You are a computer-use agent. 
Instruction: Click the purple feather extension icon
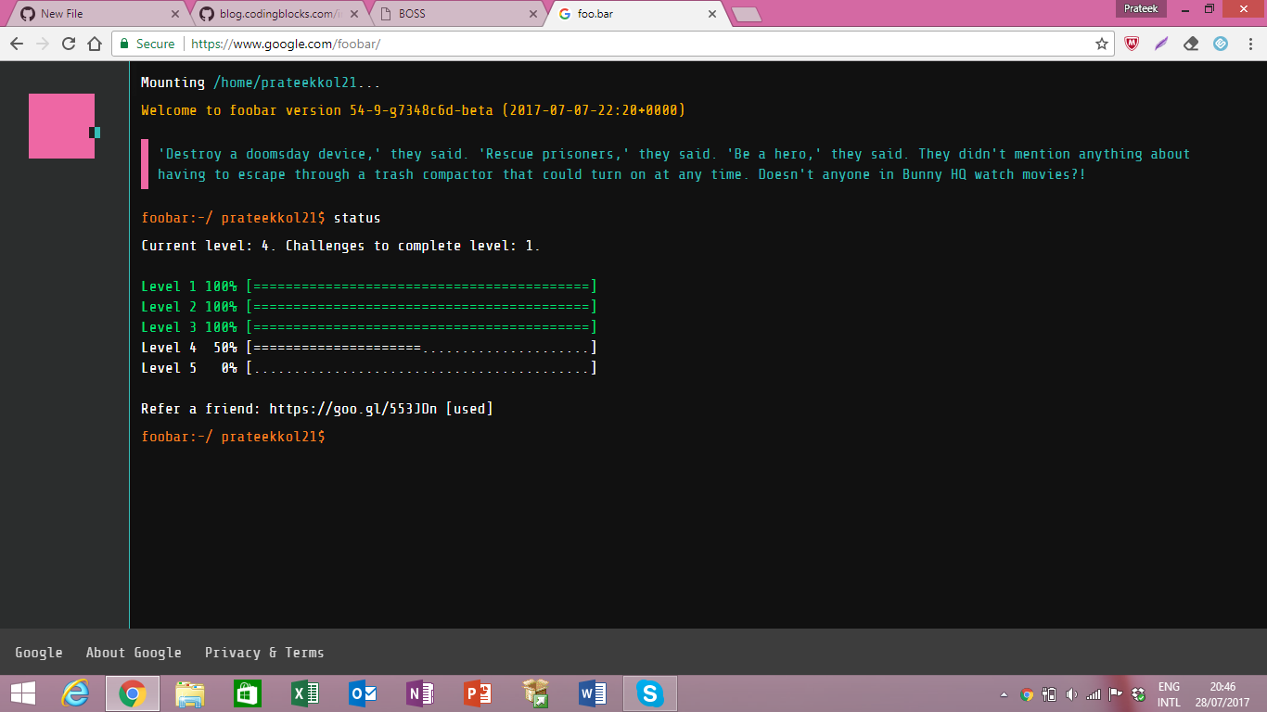click(1161, 44)
